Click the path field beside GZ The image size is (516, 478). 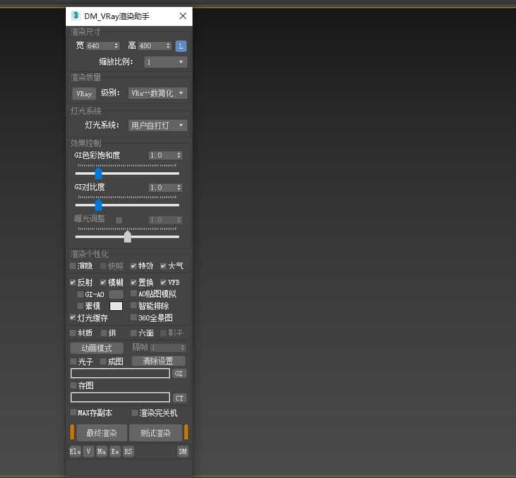[x=120, y=374]
